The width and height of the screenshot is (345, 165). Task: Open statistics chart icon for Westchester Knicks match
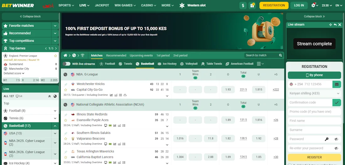coord(111,95)
